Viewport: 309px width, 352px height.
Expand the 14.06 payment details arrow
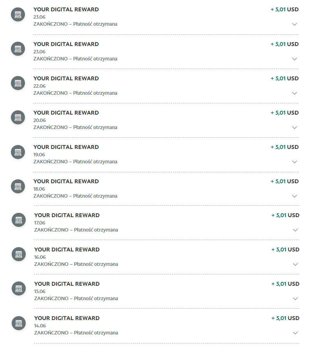point(295,333)
